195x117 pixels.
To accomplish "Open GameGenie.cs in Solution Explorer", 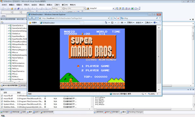I will [18, 26].
